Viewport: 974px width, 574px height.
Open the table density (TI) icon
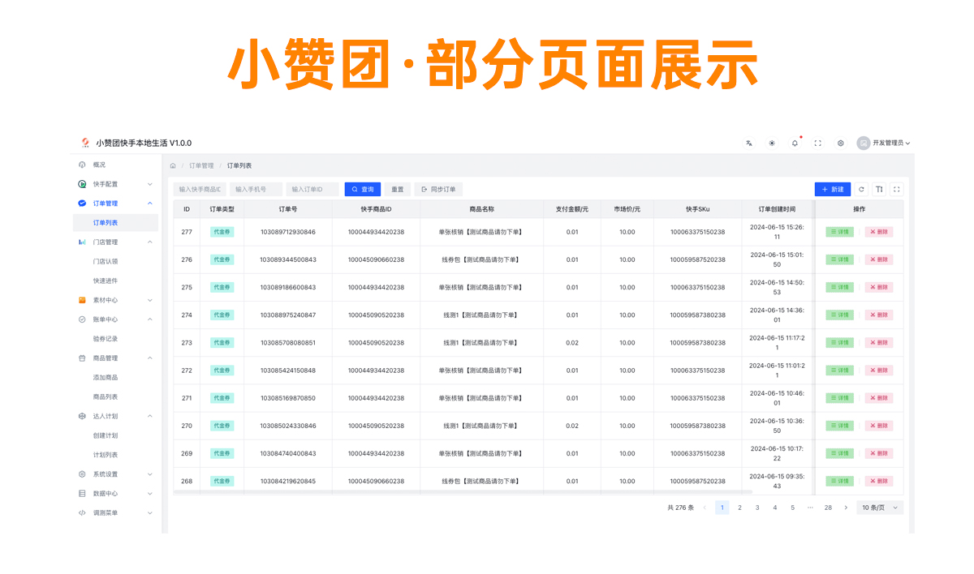tap(879, 189)
